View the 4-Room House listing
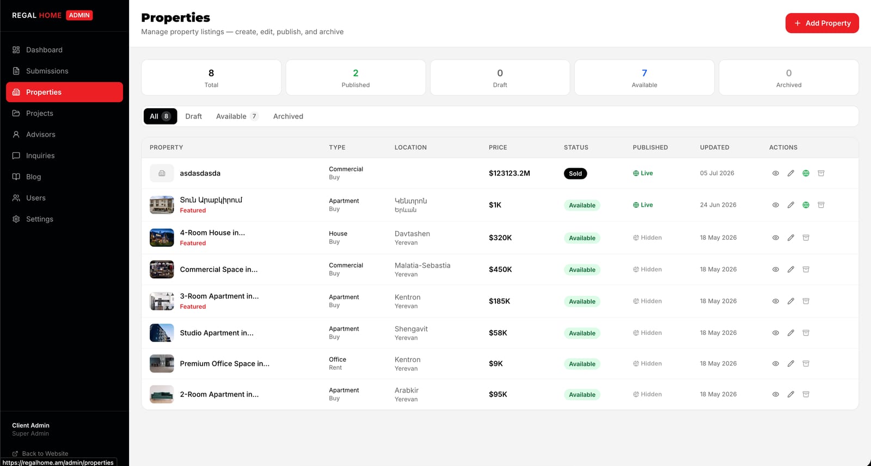 [x=775, y=238]
